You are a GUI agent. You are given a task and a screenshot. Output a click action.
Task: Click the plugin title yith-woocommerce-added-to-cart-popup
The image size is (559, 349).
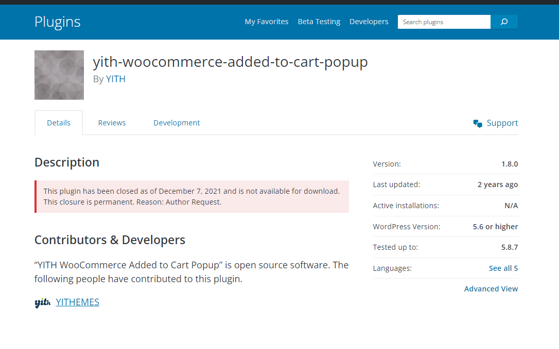pyautogui.click(x=230, y=62)
